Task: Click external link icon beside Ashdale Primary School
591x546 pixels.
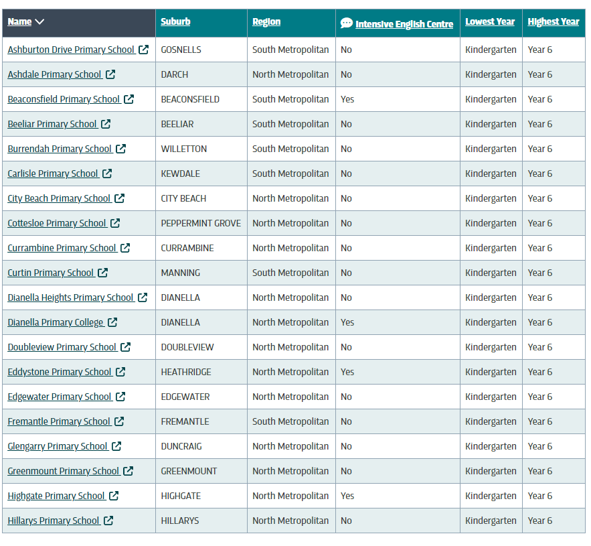Action: tap(110, 74)
